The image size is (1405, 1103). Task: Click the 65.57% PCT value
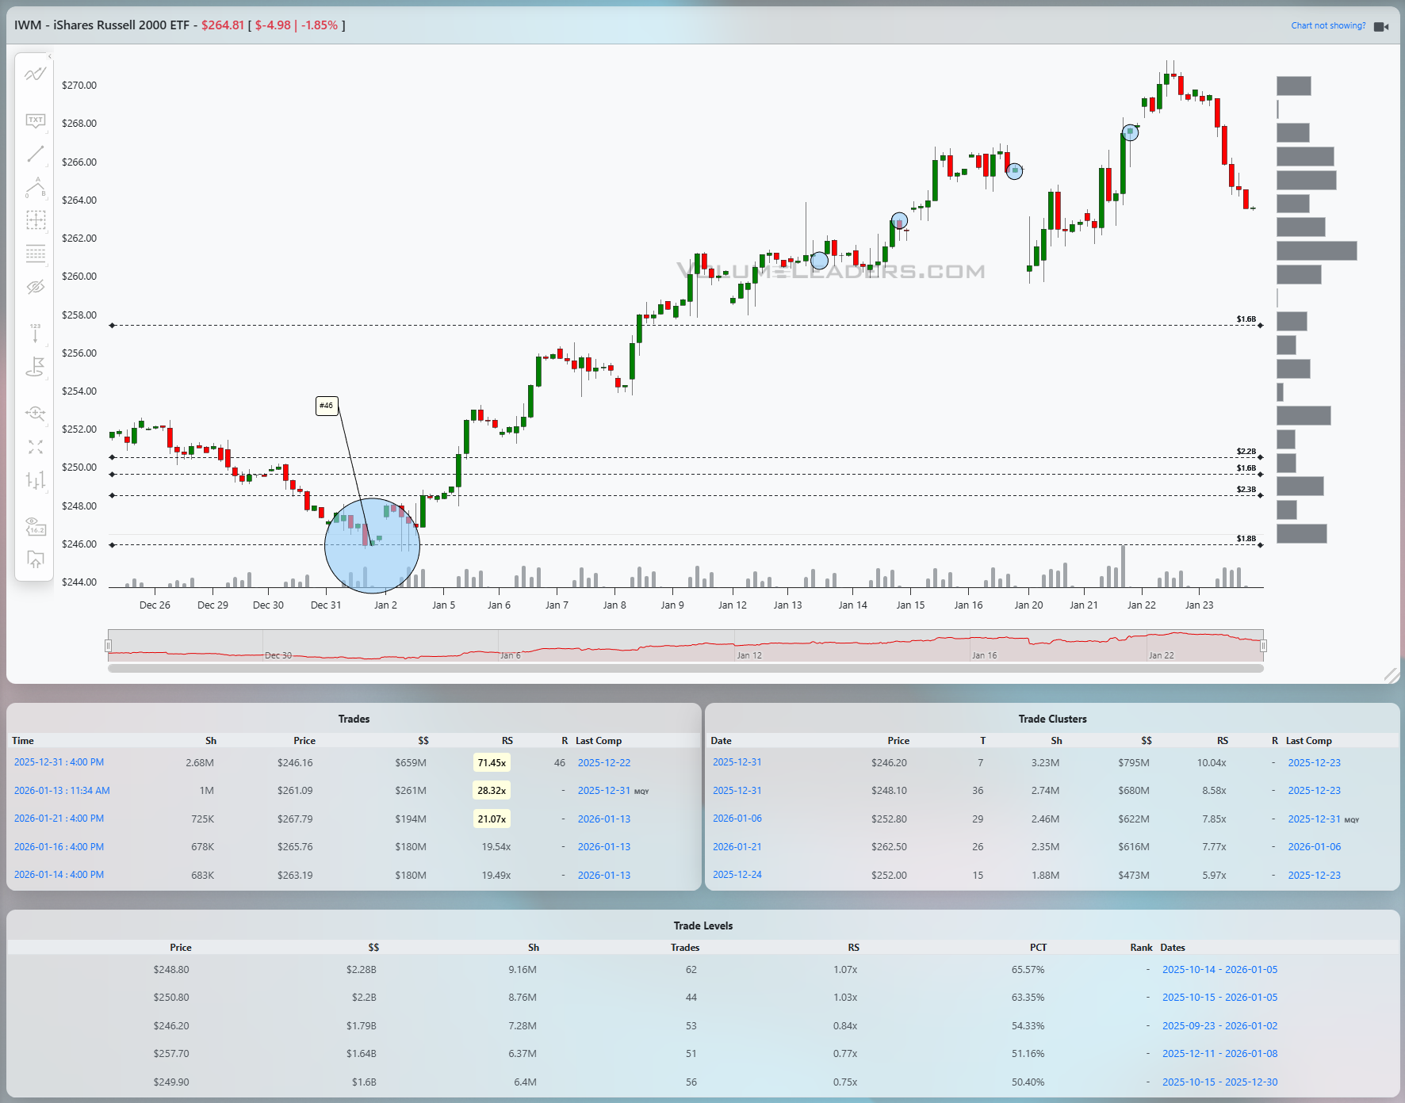(1028, 970)
